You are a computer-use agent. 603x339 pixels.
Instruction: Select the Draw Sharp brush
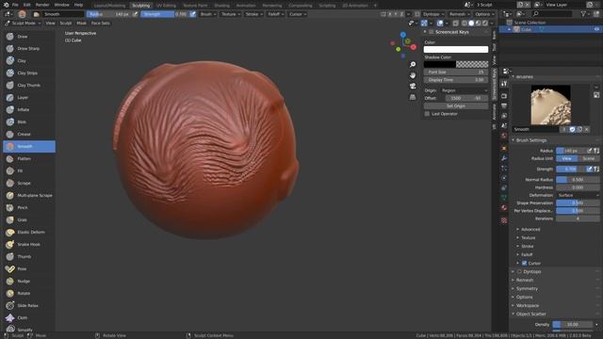pos(29,48)
